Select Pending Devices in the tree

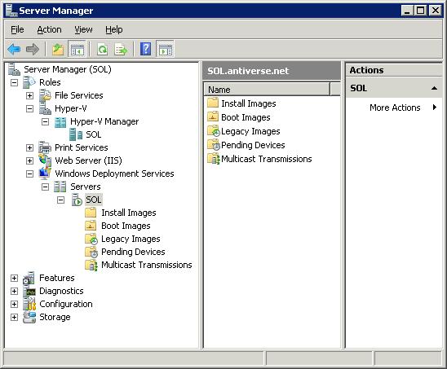click(133, 252)
